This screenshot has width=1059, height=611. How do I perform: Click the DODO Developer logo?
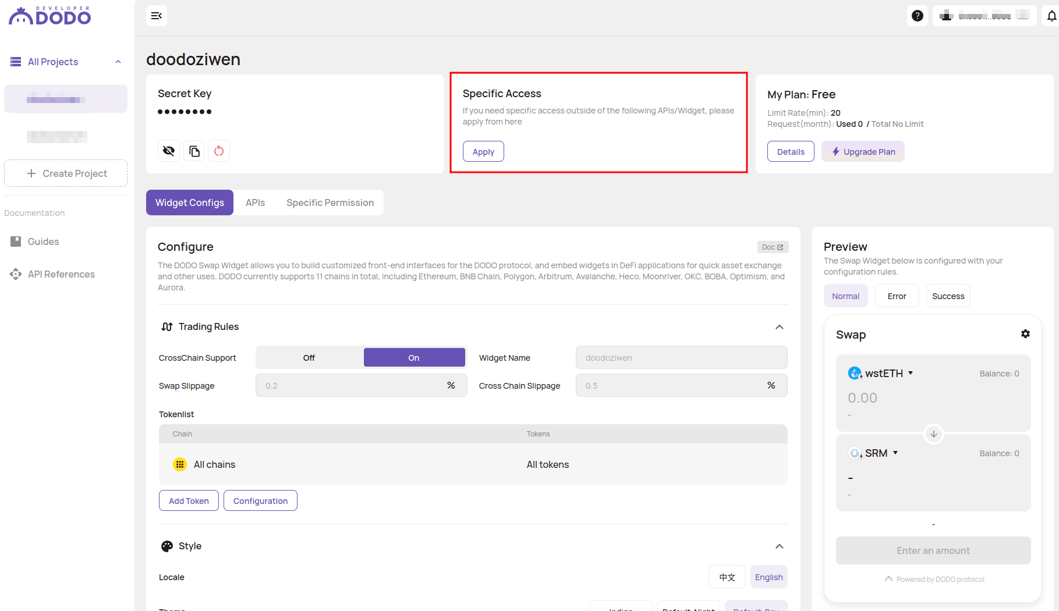coord(49,16)
